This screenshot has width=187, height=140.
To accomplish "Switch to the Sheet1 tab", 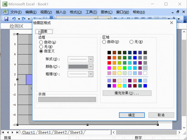I will 44,132.
